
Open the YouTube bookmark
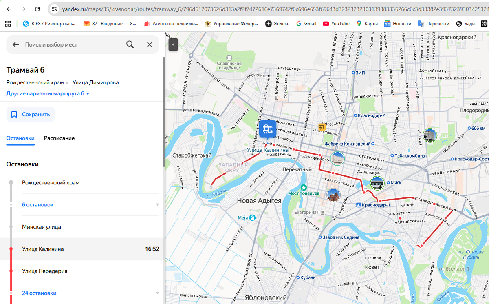pos(336,24)
